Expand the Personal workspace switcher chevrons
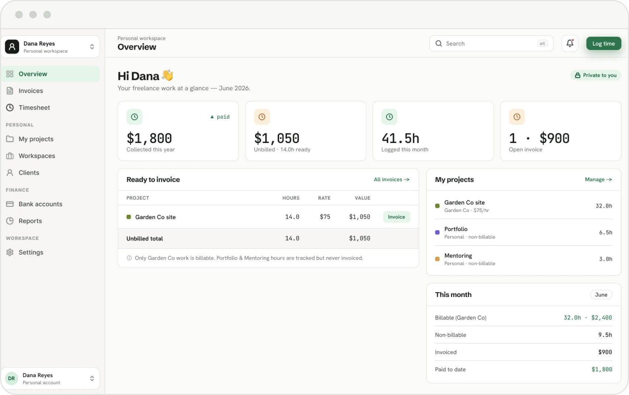The image size is (629, 395). click(x=92, y=47)
